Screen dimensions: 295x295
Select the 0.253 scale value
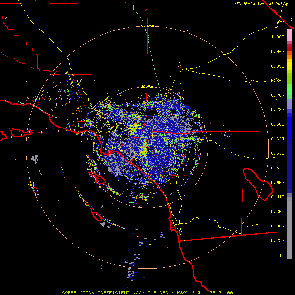coord(278,241)
